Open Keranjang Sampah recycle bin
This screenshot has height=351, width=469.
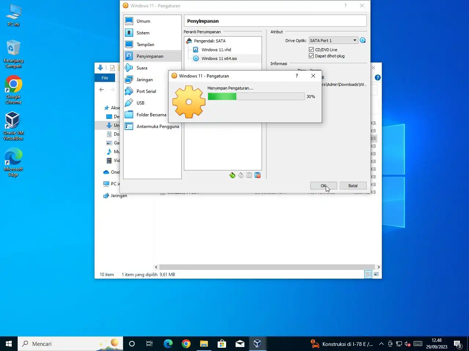(x=14, y=54)
